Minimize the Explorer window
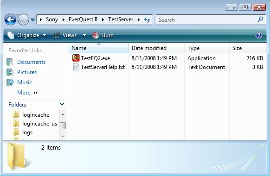 231,7
